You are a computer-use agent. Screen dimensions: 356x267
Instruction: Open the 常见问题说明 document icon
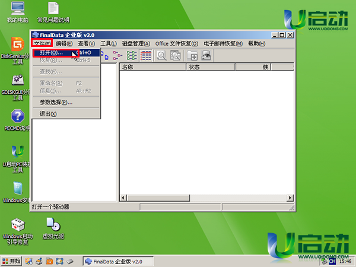pyautogui.click(x=53, y=12)
